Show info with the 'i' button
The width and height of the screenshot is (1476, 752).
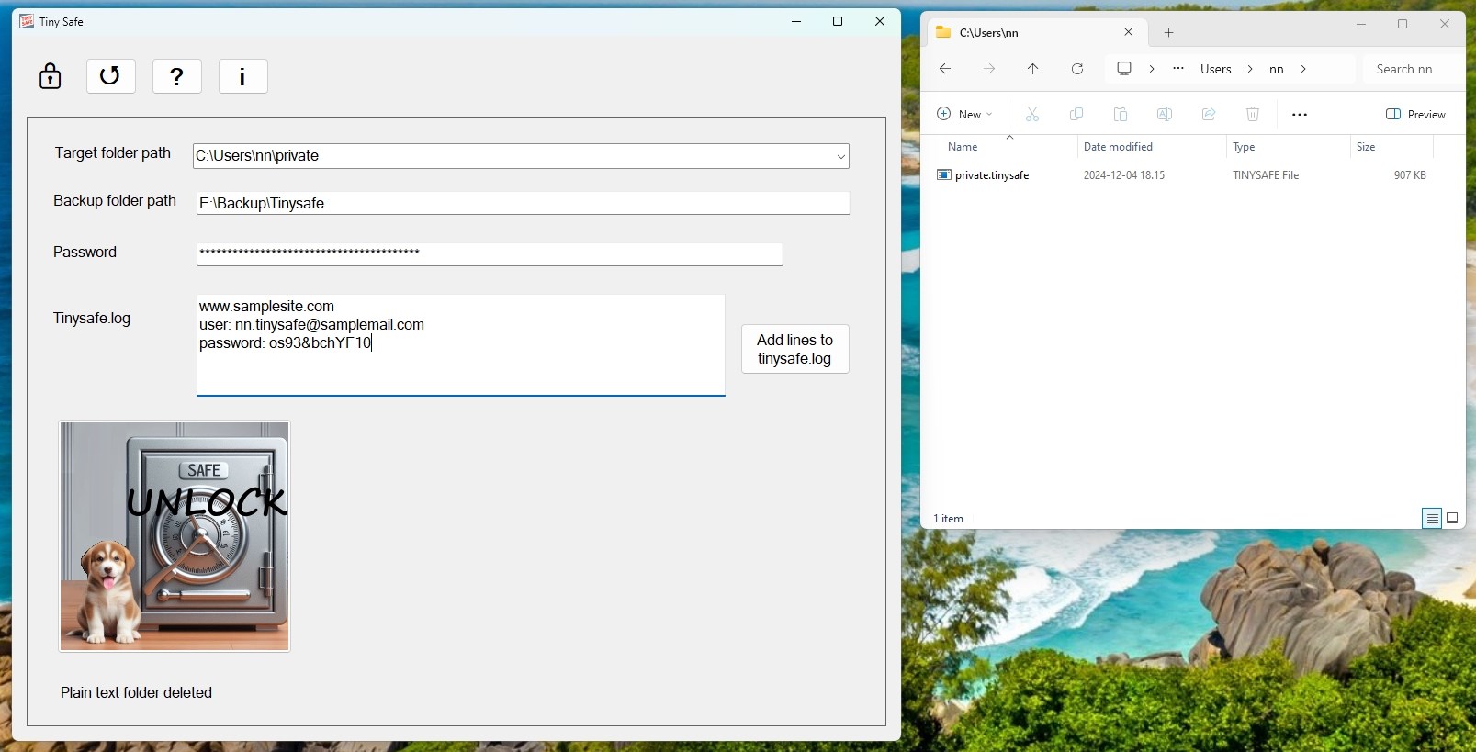pos(243,76)
